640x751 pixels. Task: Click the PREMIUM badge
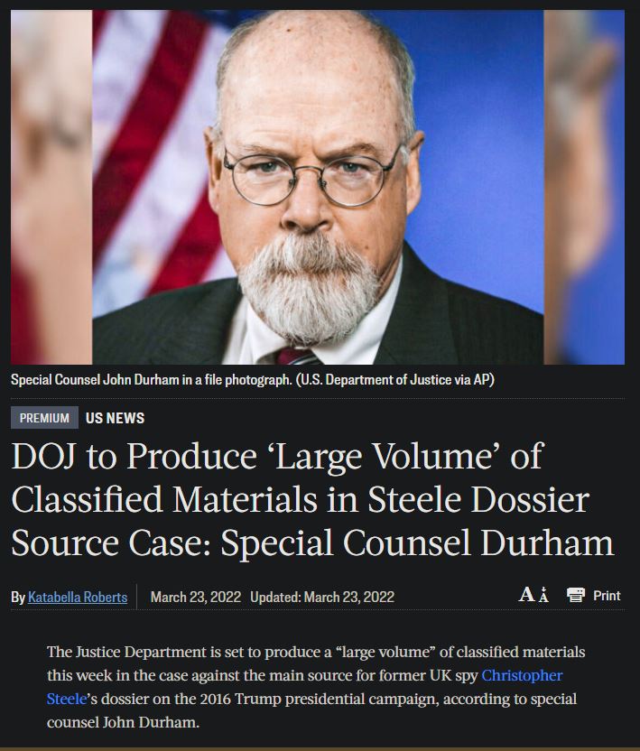tap(44, 418)
